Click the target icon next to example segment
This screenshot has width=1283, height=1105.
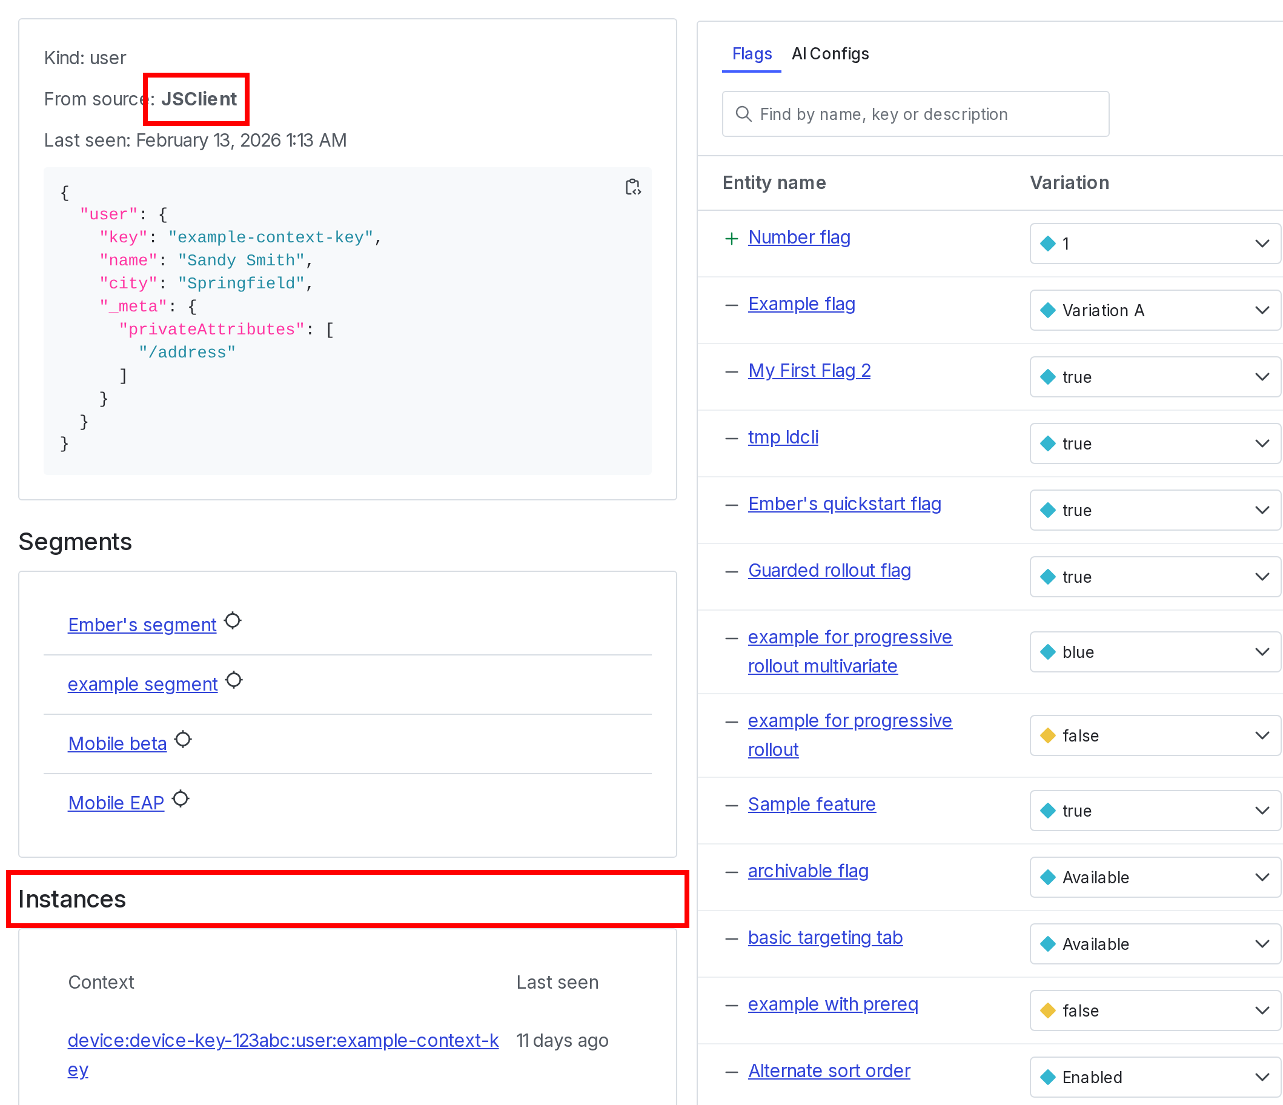click(234, 680)
